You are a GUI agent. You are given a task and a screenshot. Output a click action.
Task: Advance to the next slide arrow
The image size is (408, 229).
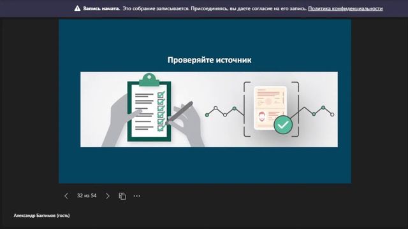point(108,196)
